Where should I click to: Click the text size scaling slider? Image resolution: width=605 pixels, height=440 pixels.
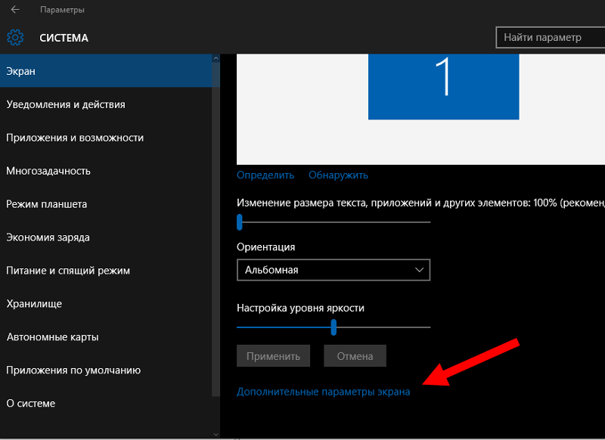coord(334,222)
